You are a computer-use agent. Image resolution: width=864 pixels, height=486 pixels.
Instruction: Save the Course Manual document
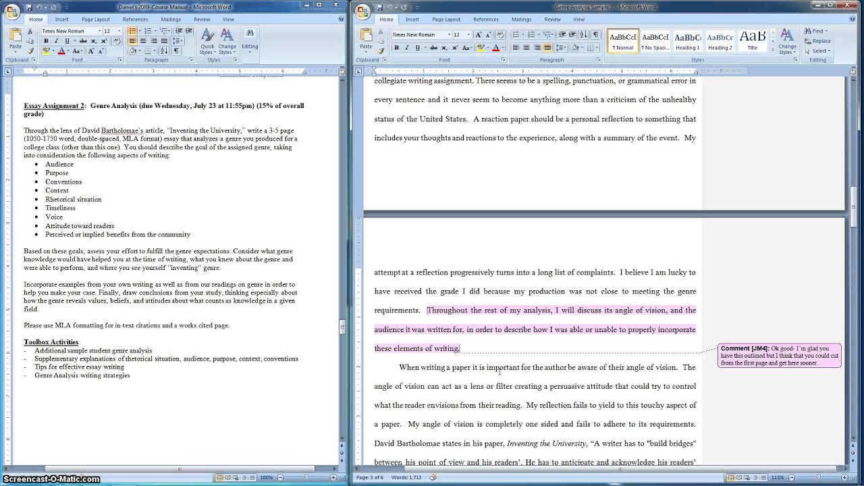tap(29, 7)
